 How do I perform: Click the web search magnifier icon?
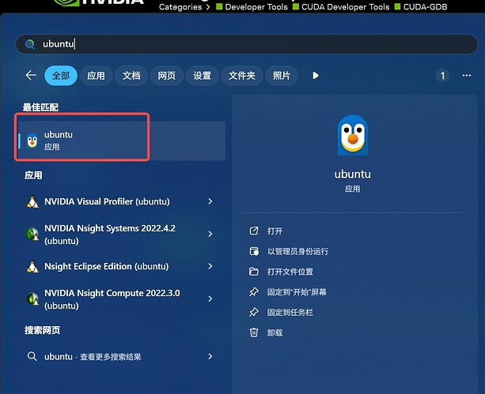pos(32,356)
